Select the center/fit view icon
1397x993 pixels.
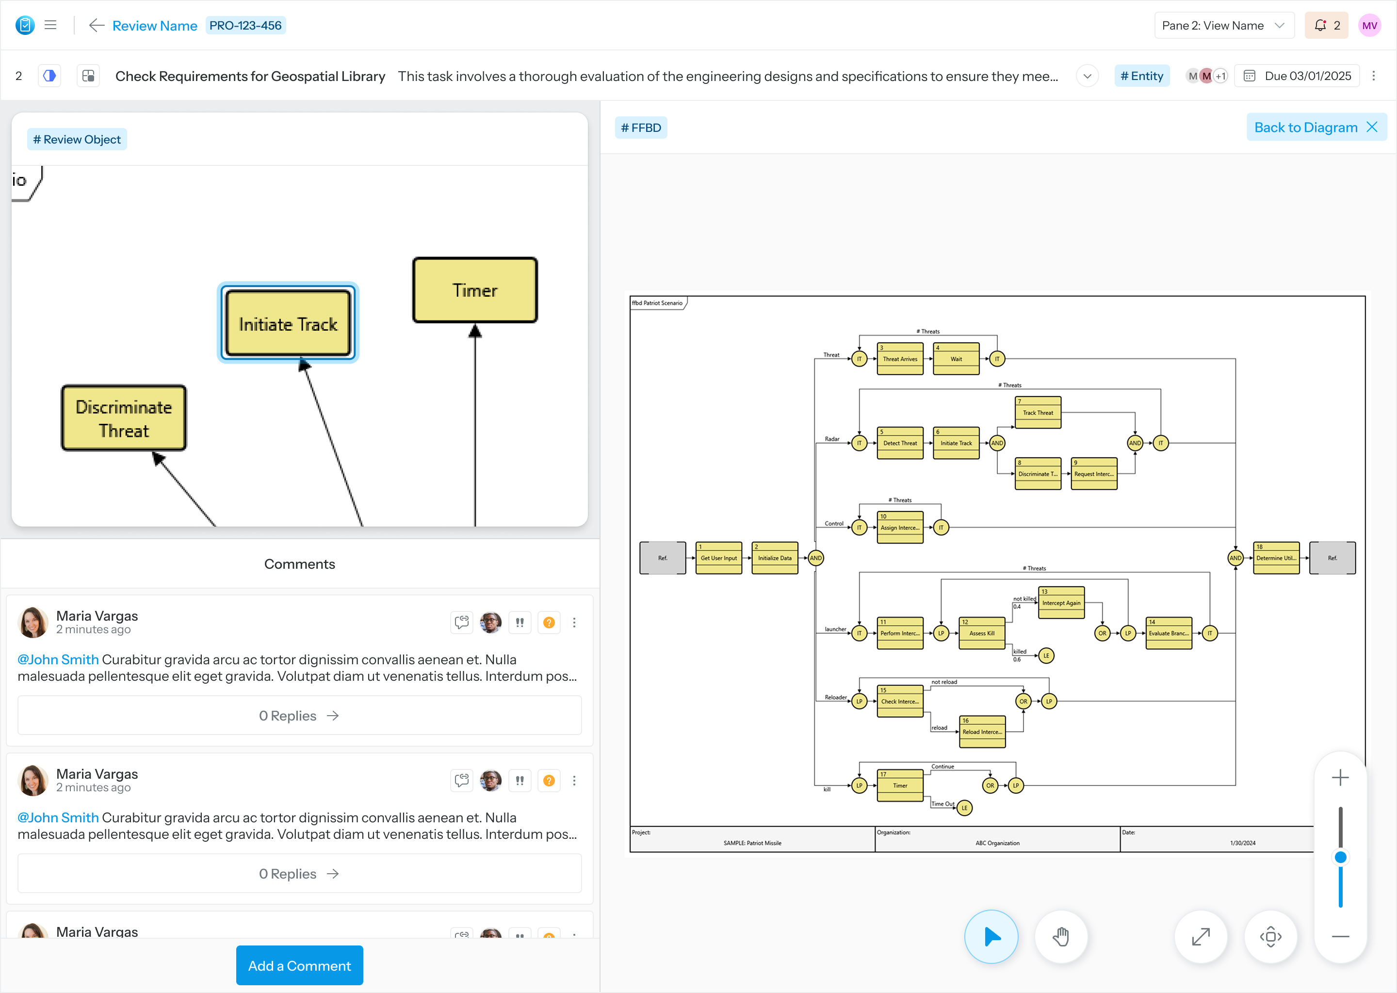point(1271,936)
